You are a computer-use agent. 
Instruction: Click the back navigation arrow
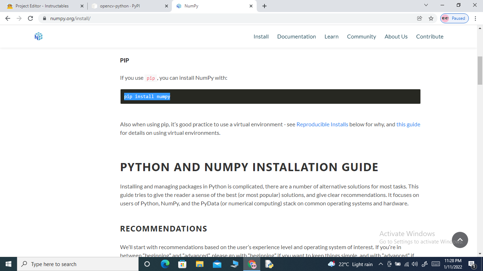pos(7,18)
